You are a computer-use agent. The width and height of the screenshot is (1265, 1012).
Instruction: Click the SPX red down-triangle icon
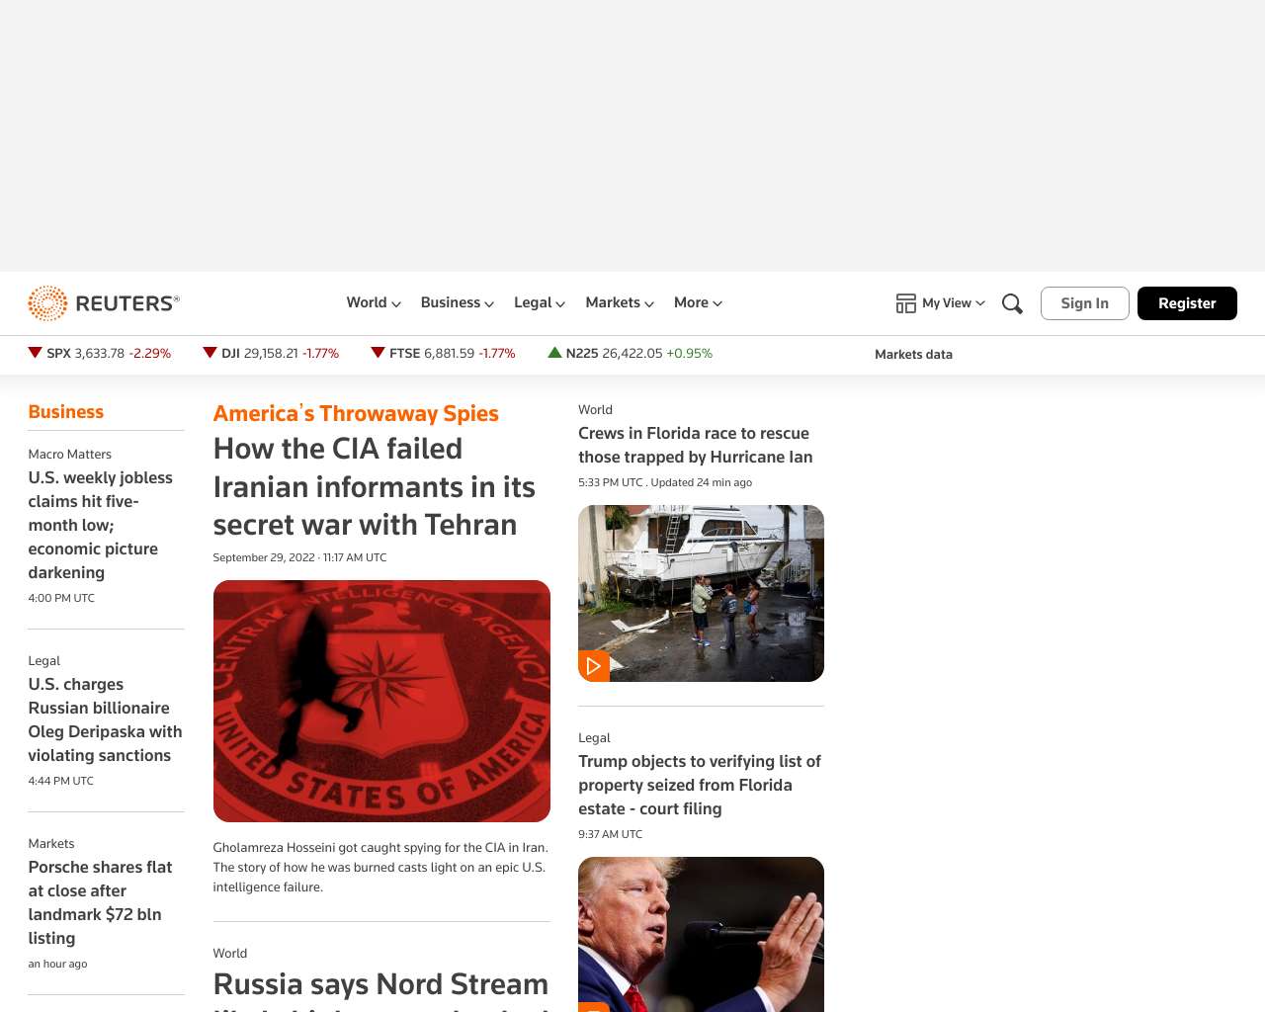35,353
